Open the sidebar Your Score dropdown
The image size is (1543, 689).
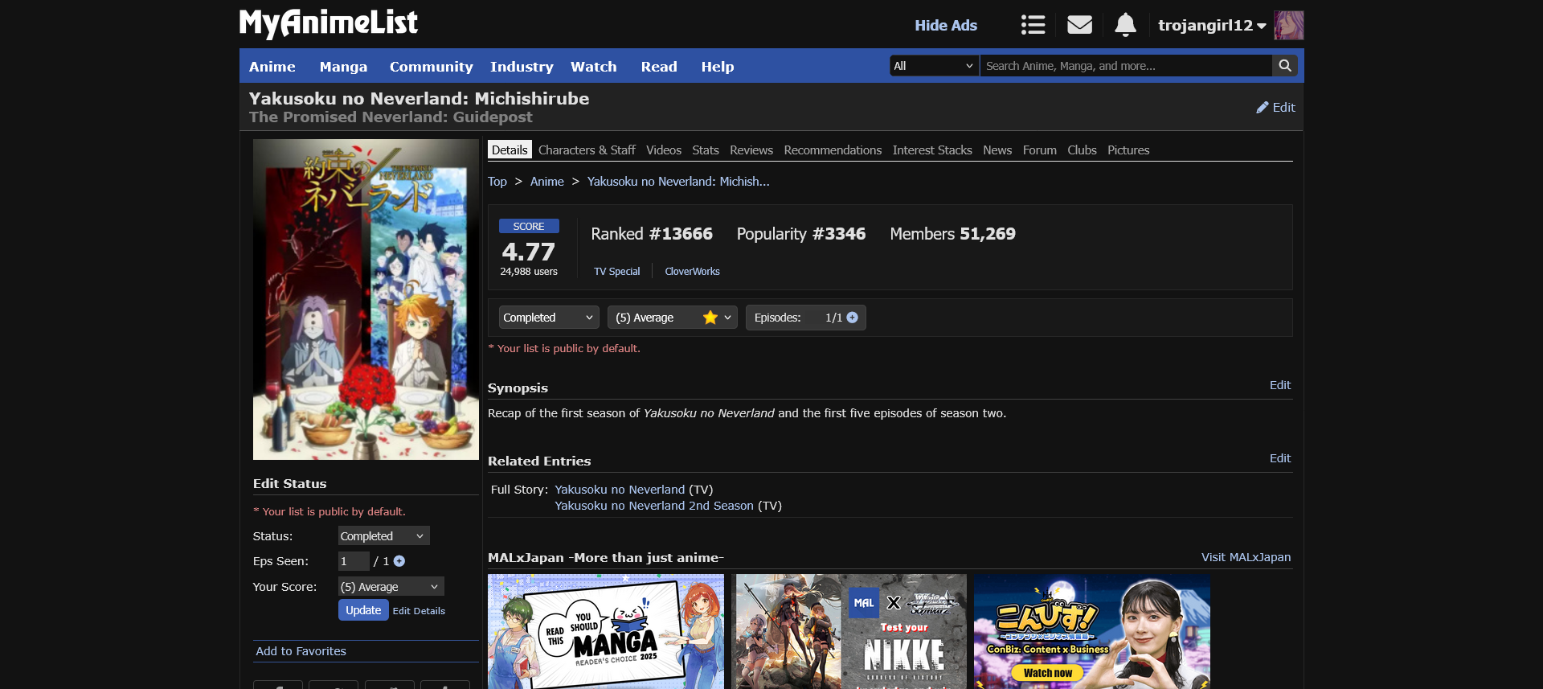(x=391, y=587)
